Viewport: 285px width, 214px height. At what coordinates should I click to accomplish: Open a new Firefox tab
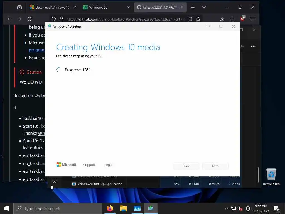(193, 7)
